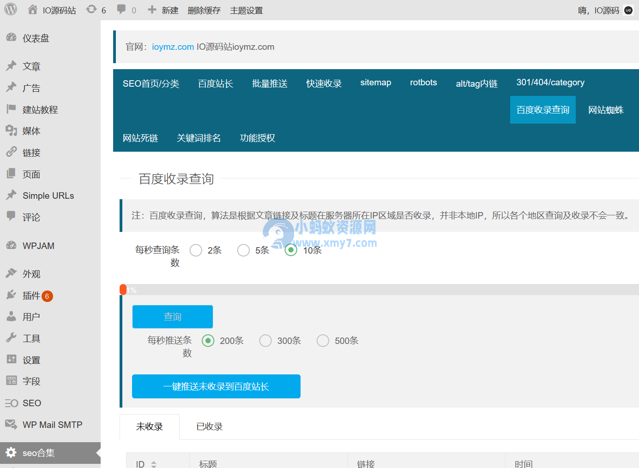Image resolution: width=639 pixels, height=468 pixels.
Task: Push unindexed posts to 百度站长 with one click
Action: tap(216, 386)
